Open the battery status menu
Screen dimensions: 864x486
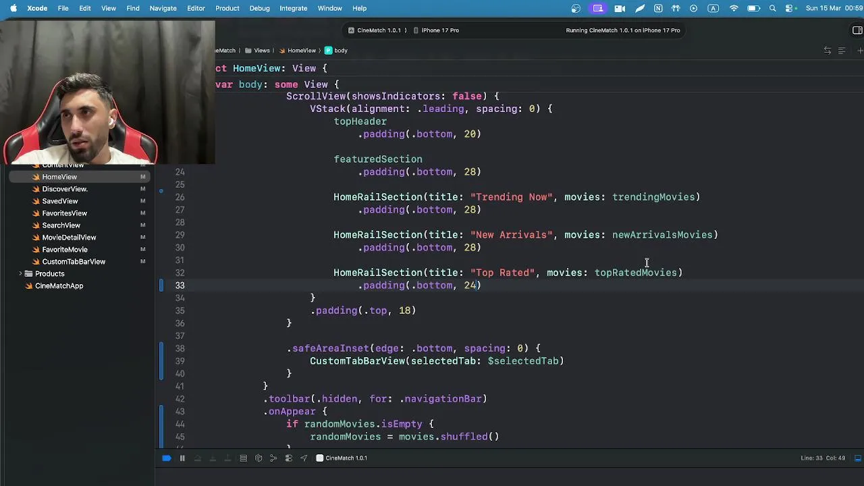(x=754, y=8)
